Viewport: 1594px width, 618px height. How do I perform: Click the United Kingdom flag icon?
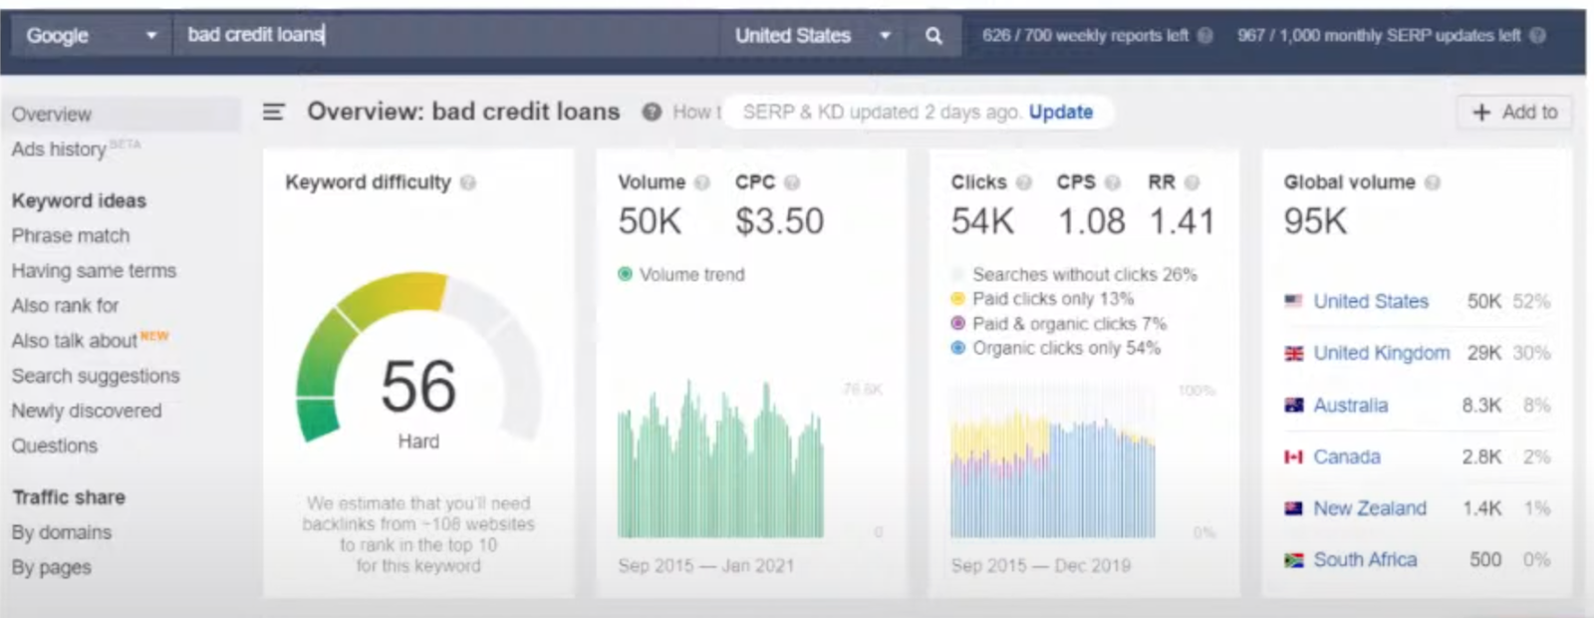click(x=1293, y=353)
